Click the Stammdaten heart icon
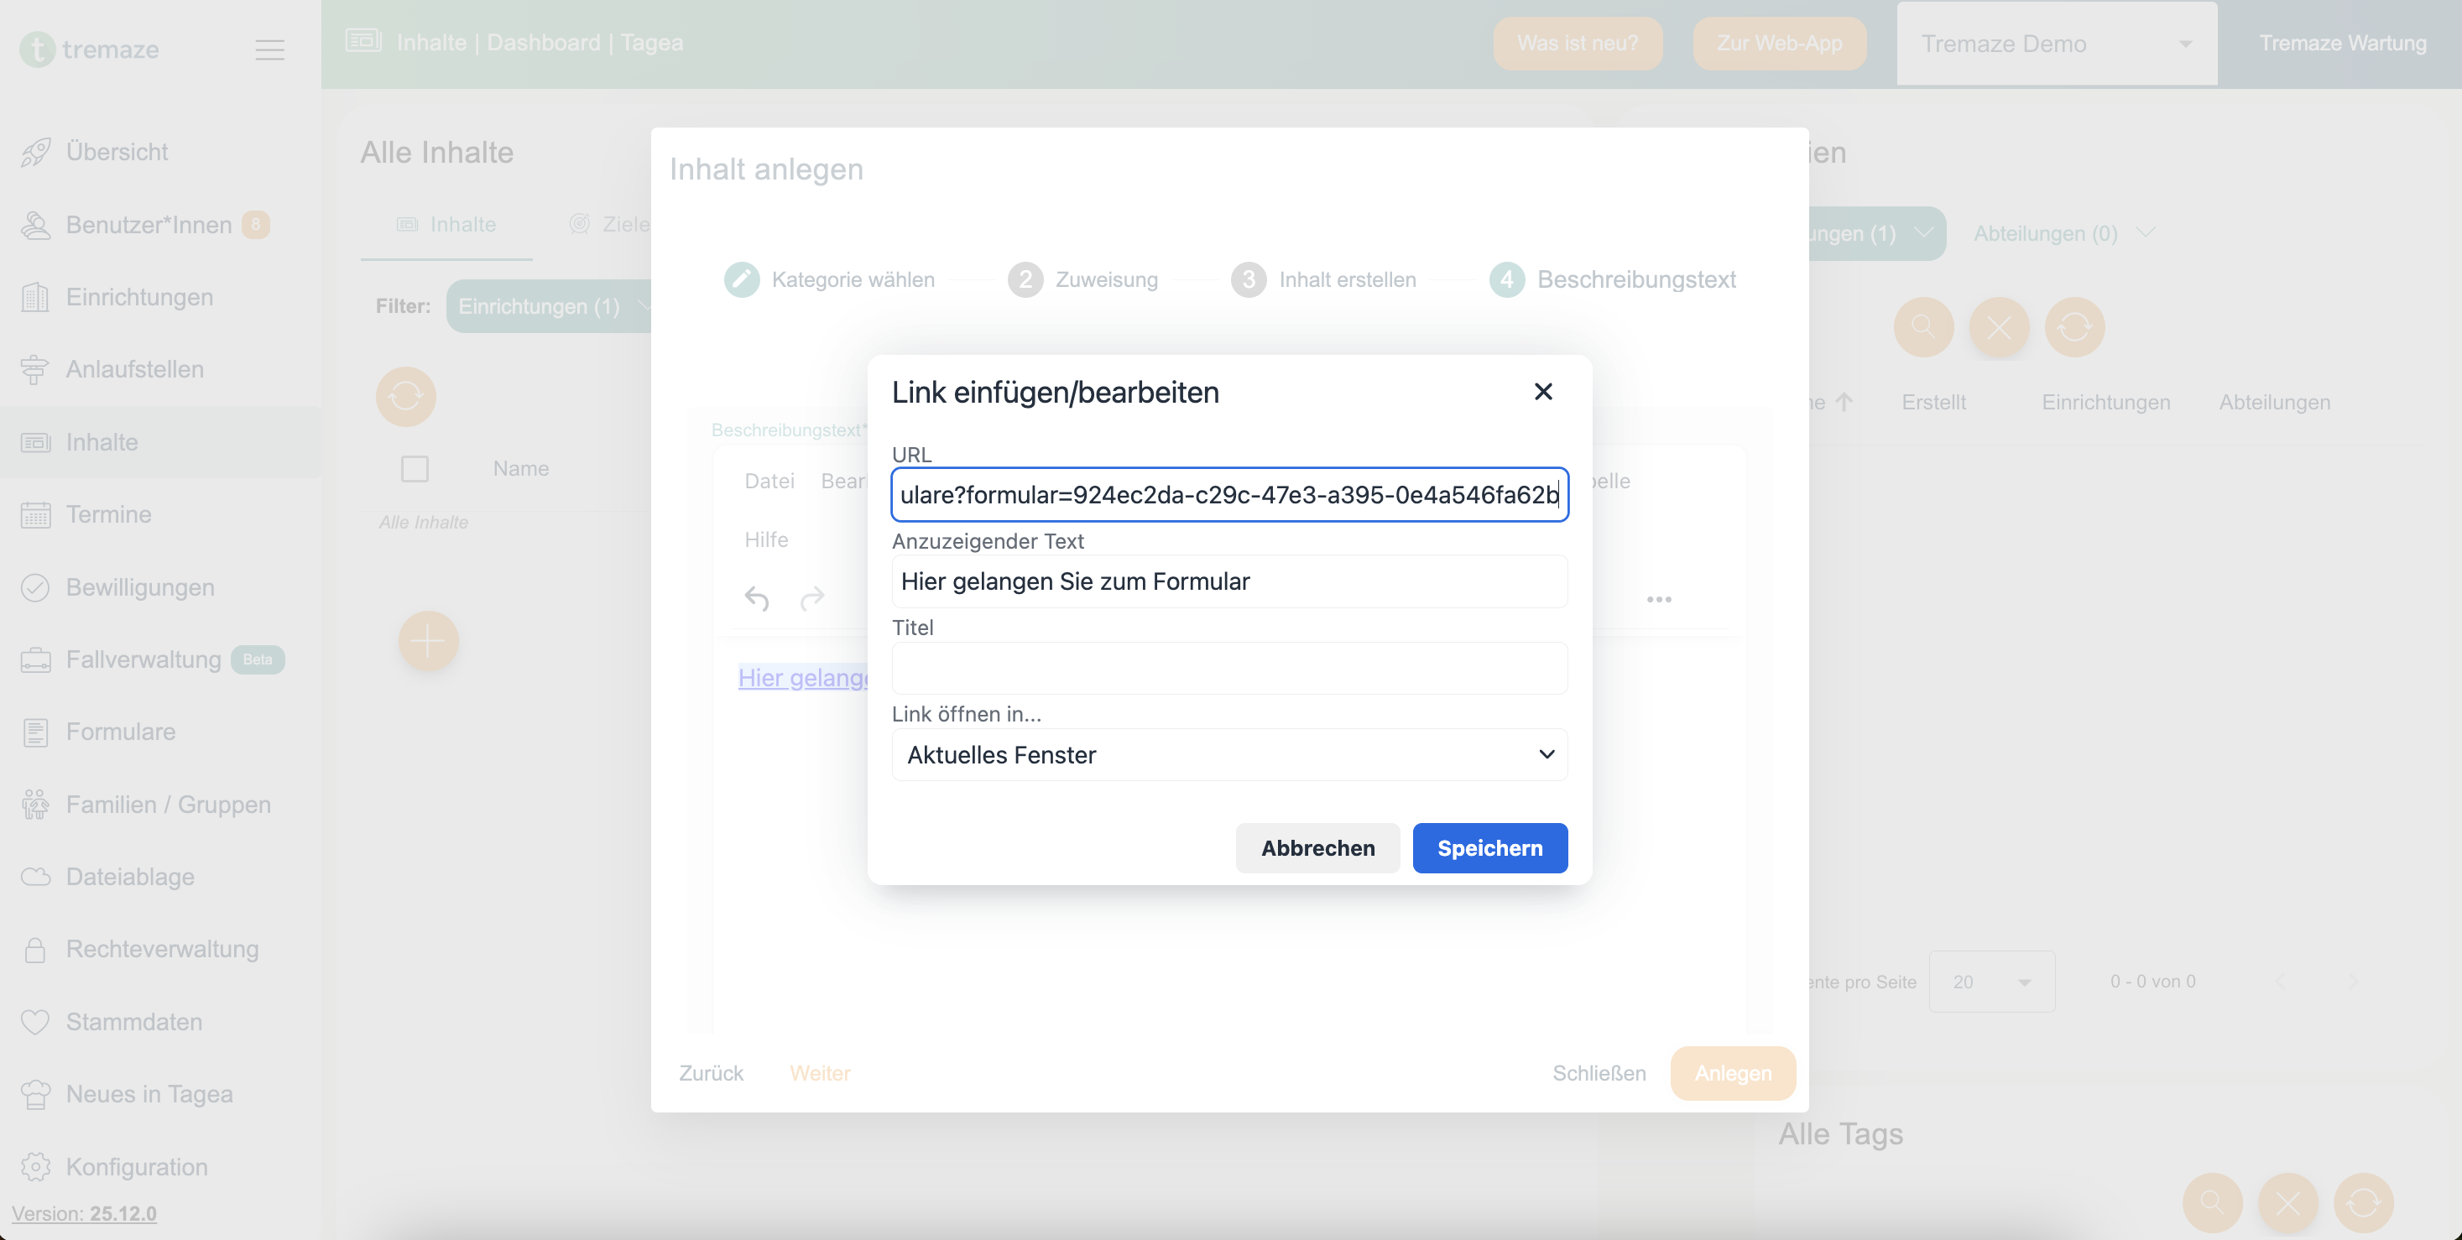Viewport: 2462px width, 1240px height. [35, 1021]
